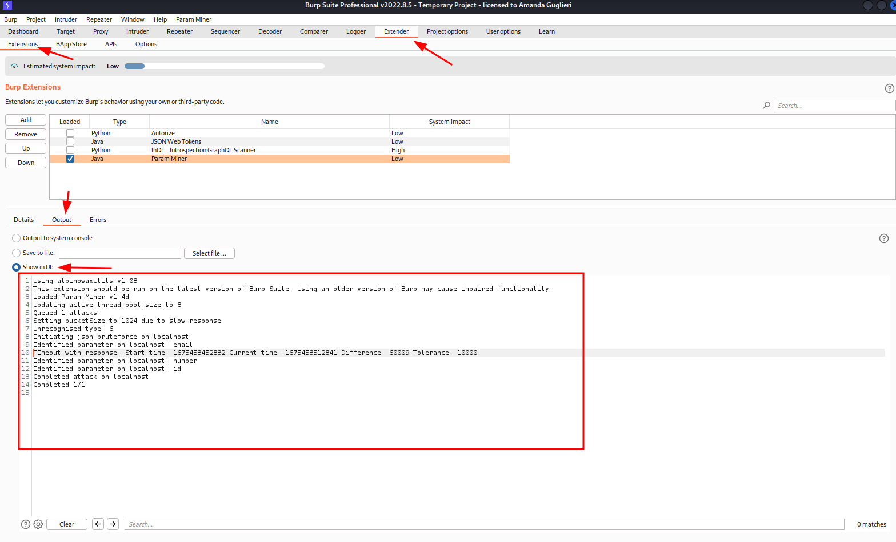
Task: Open the help icon beside Output options
Action: [883, 238]
